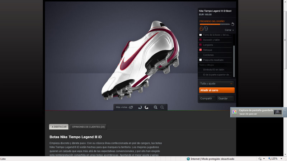Click the Internet zone globe icon in the status bar
This screenshot has height=161, width=287.
pyautogui.click(x=188, y=159)
